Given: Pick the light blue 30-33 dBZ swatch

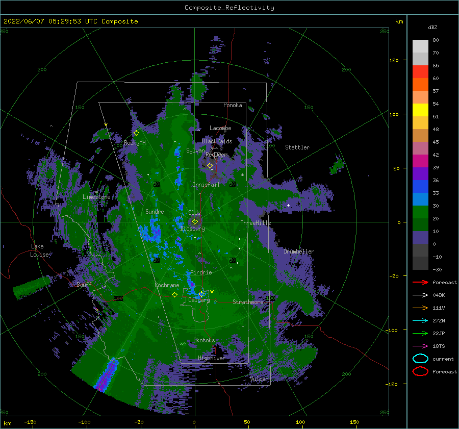Looking at the screenshot, I should [x=420, y=199].
